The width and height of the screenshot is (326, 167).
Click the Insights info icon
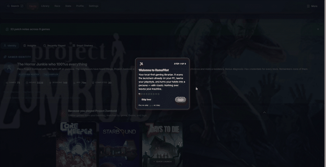tap(24, 46)
